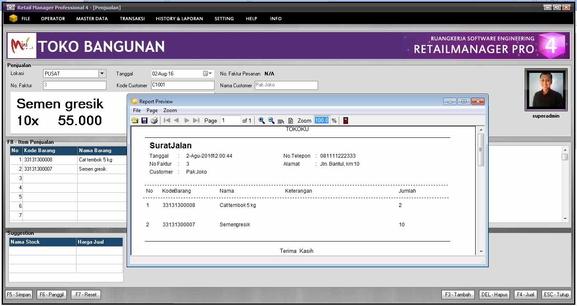Viewport: 577px width, 306px height.
Task: Expand the Lokasi PUSAT dropdown
Action: click(x=102, y=73)
